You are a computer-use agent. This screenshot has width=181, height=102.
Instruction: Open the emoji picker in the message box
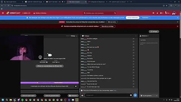click(x=131, y=95)
